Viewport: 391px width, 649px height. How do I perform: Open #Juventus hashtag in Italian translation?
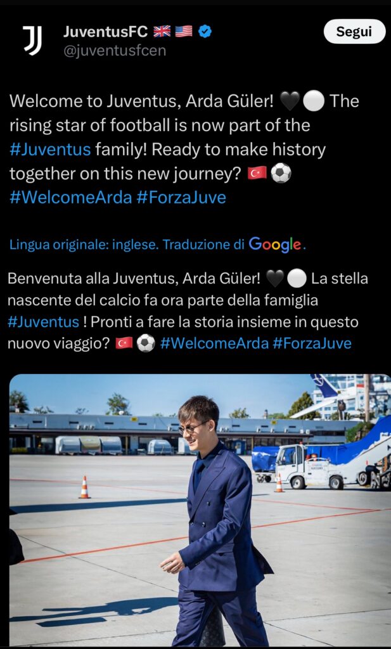[x=44, y=322]
